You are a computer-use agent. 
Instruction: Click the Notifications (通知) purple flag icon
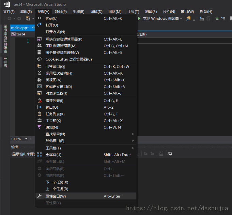40,127
